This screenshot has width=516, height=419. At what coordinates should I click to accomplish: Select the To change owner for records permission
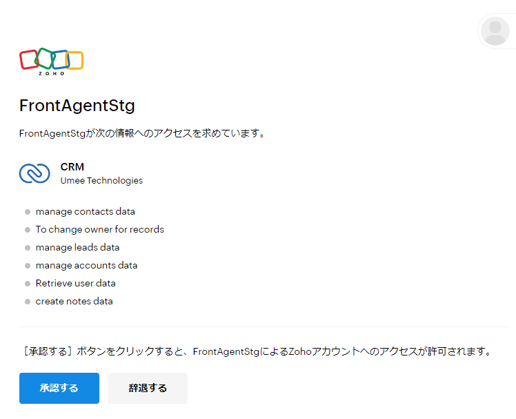100,230
